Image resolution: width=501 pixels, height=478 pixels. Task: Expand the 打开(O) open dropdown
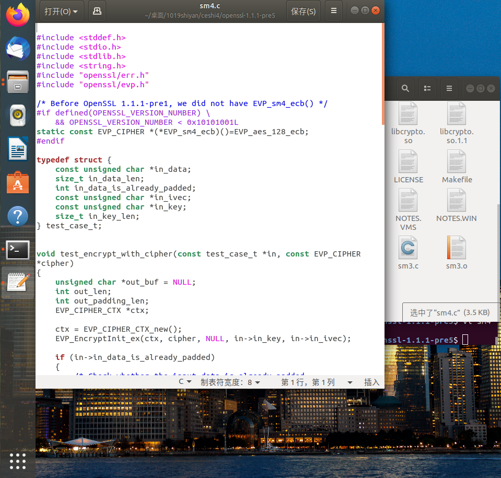pos(61,11)
